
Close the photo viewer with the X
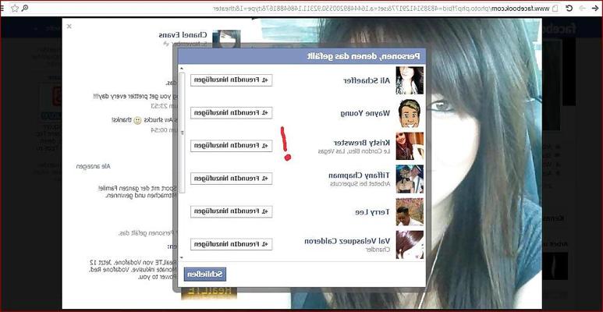tap(69, 27)
